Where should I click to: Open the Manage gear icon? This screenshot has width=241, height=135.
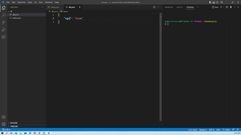[x=3, y=124]
